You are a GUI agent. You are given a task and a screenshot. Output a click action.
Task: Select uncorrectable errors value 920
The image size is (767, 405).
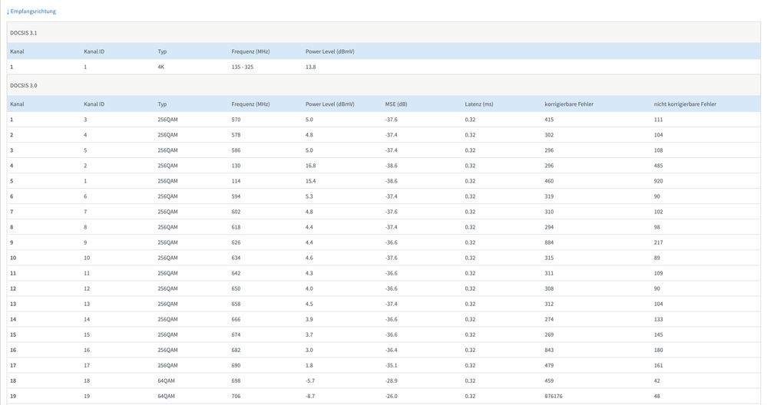click(x=659, y=181)
